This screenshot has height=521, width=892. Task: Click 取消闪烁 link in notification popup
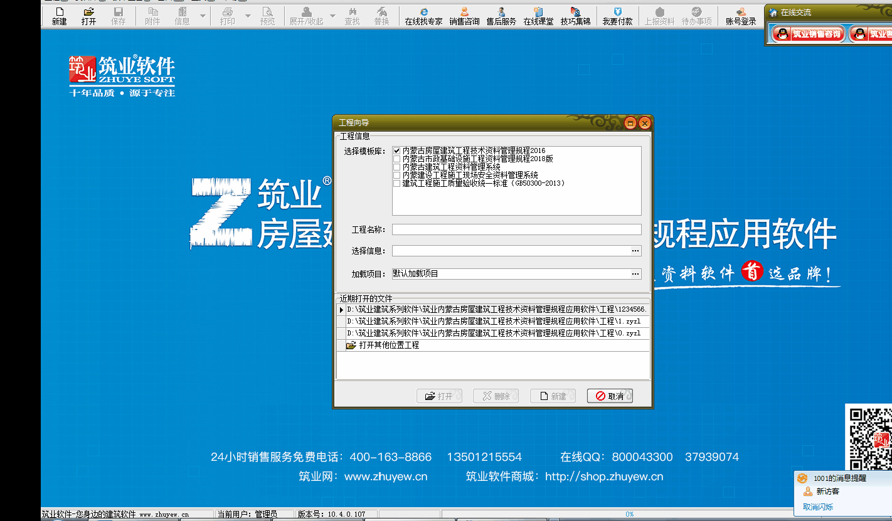click(818, 507)
